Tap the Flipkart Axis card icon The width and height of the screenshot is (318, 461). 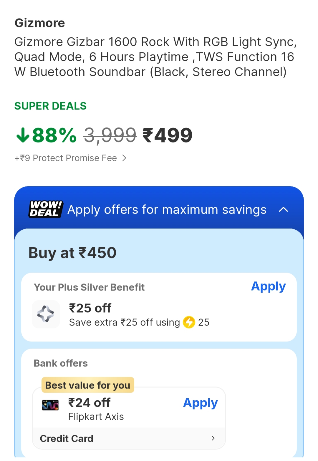pyautogui.click(x=50, y=405)
